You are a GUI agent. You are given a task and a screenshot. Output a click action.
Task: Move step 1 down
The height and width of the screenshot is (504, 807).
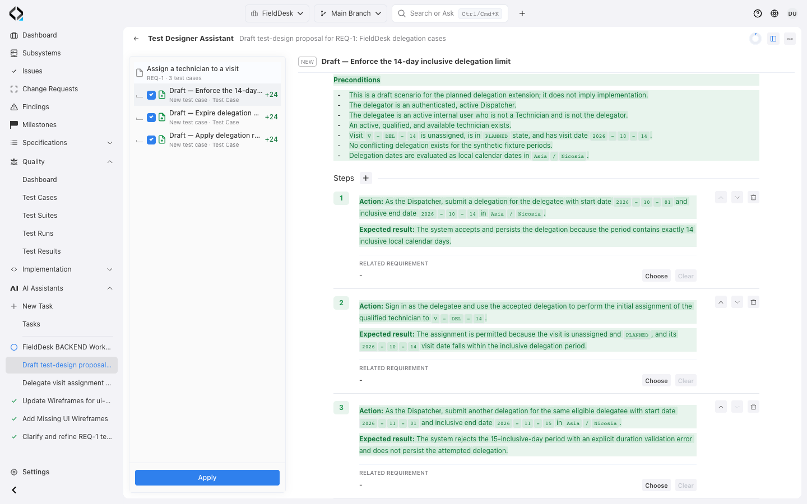click(x=738, y=198)
